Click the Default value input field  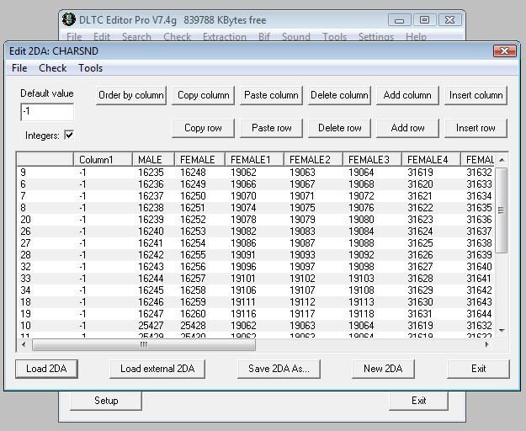[x=47, y=111]
